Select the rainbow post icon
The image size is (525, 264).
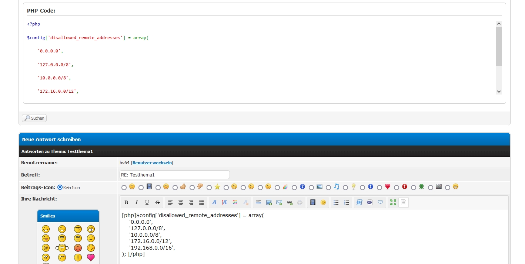(x=285, y=186)
